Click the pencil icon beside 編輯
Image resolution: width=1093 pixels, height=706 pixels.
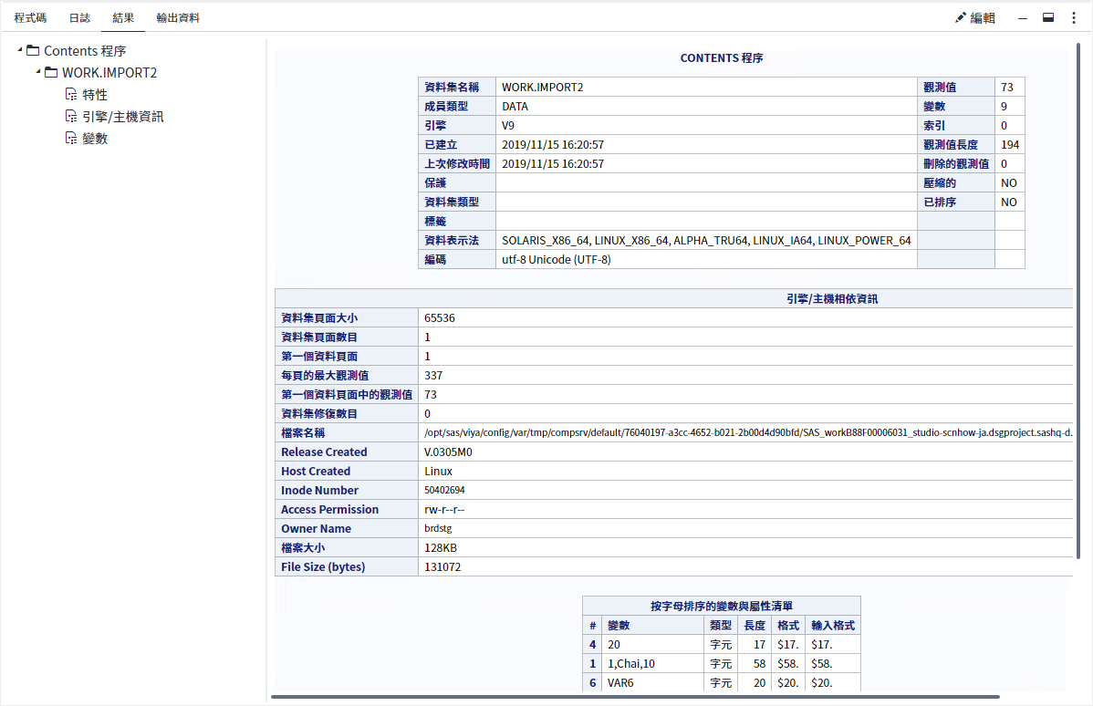960,18
